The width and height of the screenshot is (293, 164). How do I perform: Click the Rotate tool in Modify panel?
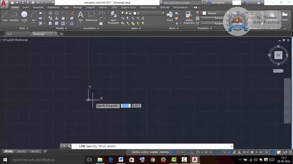pos(56,13)
